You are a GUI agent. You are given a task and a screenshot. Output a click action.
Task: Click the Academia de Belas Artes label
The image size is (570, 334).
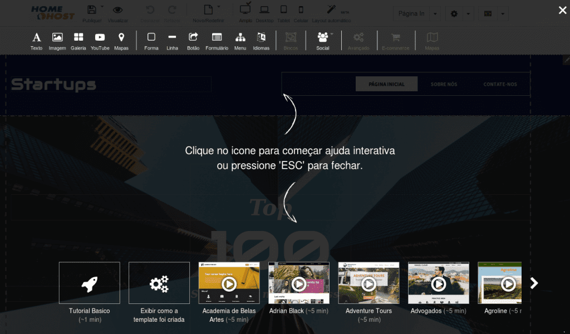(229, 315)
